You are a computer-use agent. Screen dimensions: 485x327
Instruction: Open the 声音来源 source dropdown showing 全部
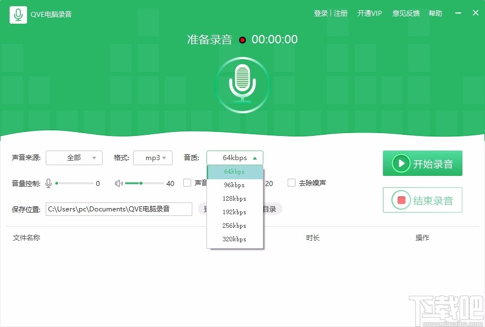tap(74, 158)
